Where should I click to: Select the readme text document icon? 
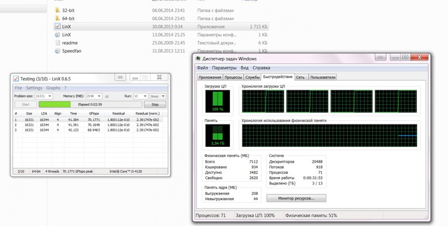coord(57,43)
